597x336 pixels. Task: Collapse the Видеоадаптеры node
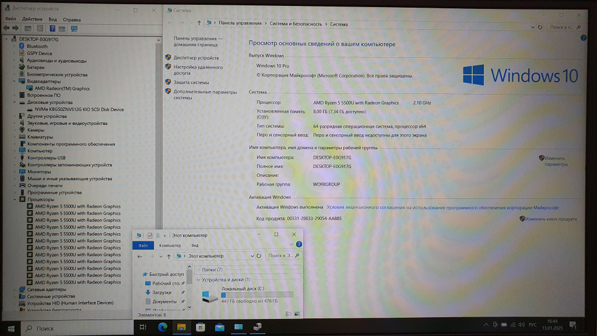point(14,81)
